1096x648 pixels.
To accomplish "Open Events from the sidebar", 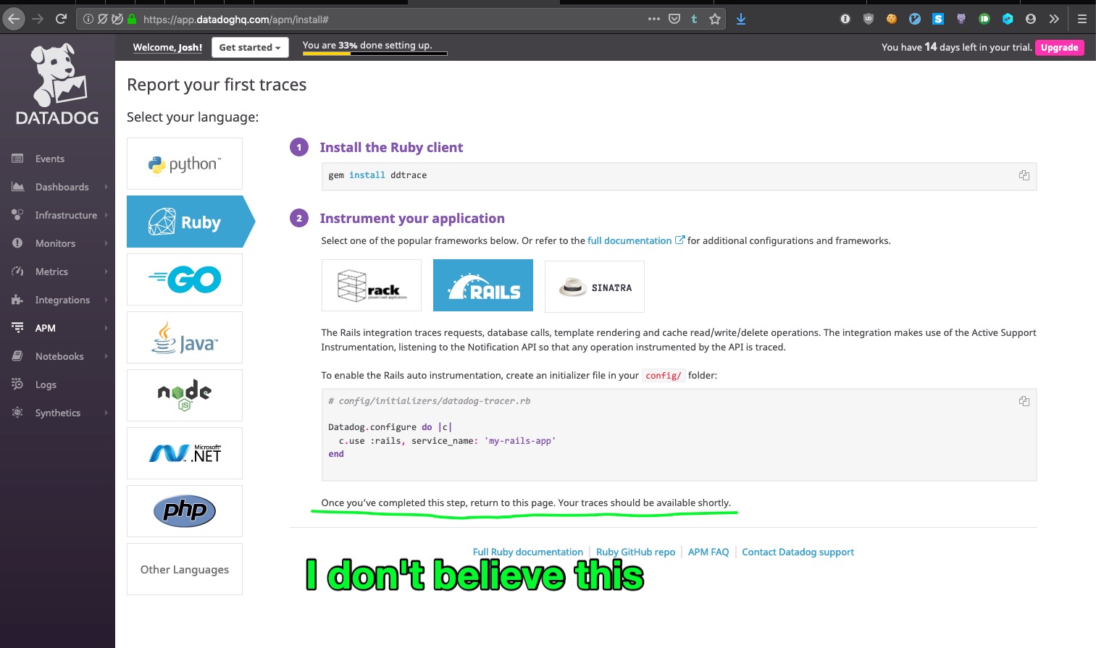I will [50, 159].
